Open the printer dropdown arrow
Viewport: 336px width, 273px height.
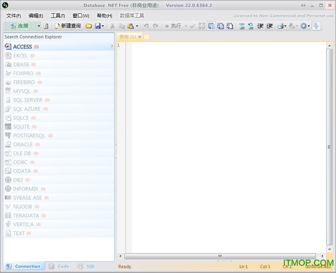(x=285, y=26)
